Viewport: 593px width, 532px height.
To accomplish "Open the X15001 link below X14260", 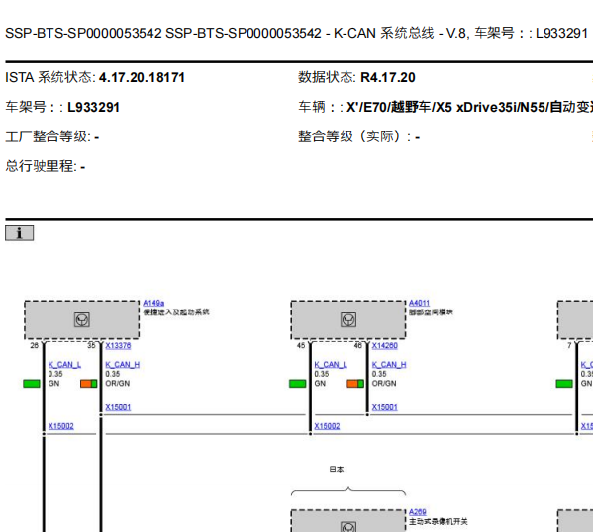I will (385, 407).
